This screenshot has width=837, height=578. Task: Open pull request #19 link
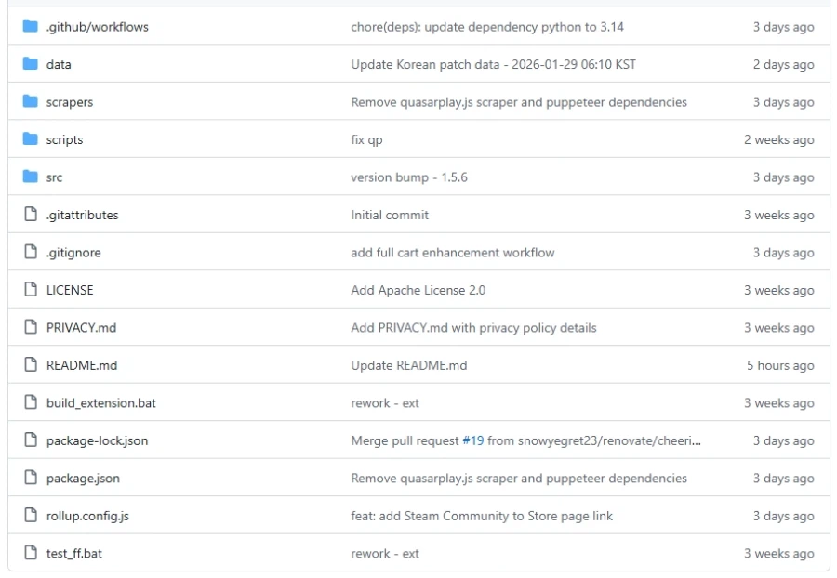pyautogui.click(x=472, y=440)
